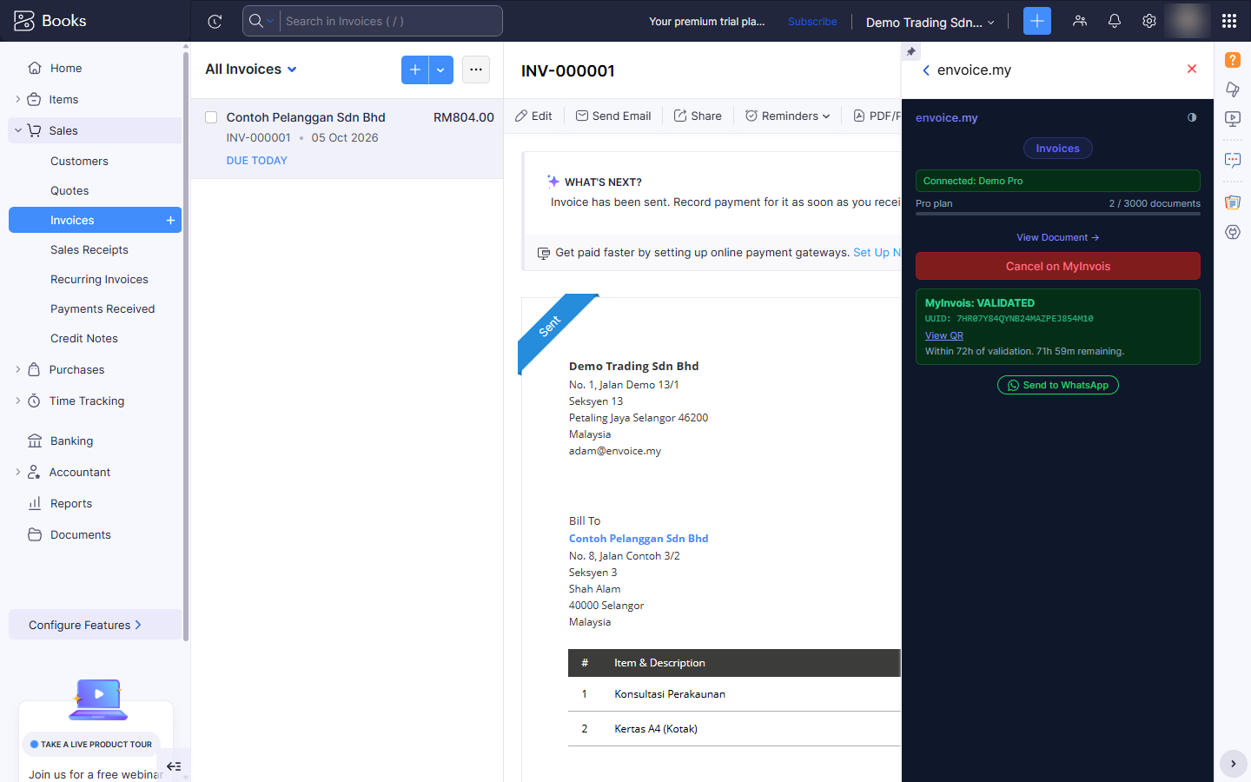Select the Contoh Pelanggan Sdn Bhd invoice checkbox
1251x782 pixels.
click(x=211, y=117)
